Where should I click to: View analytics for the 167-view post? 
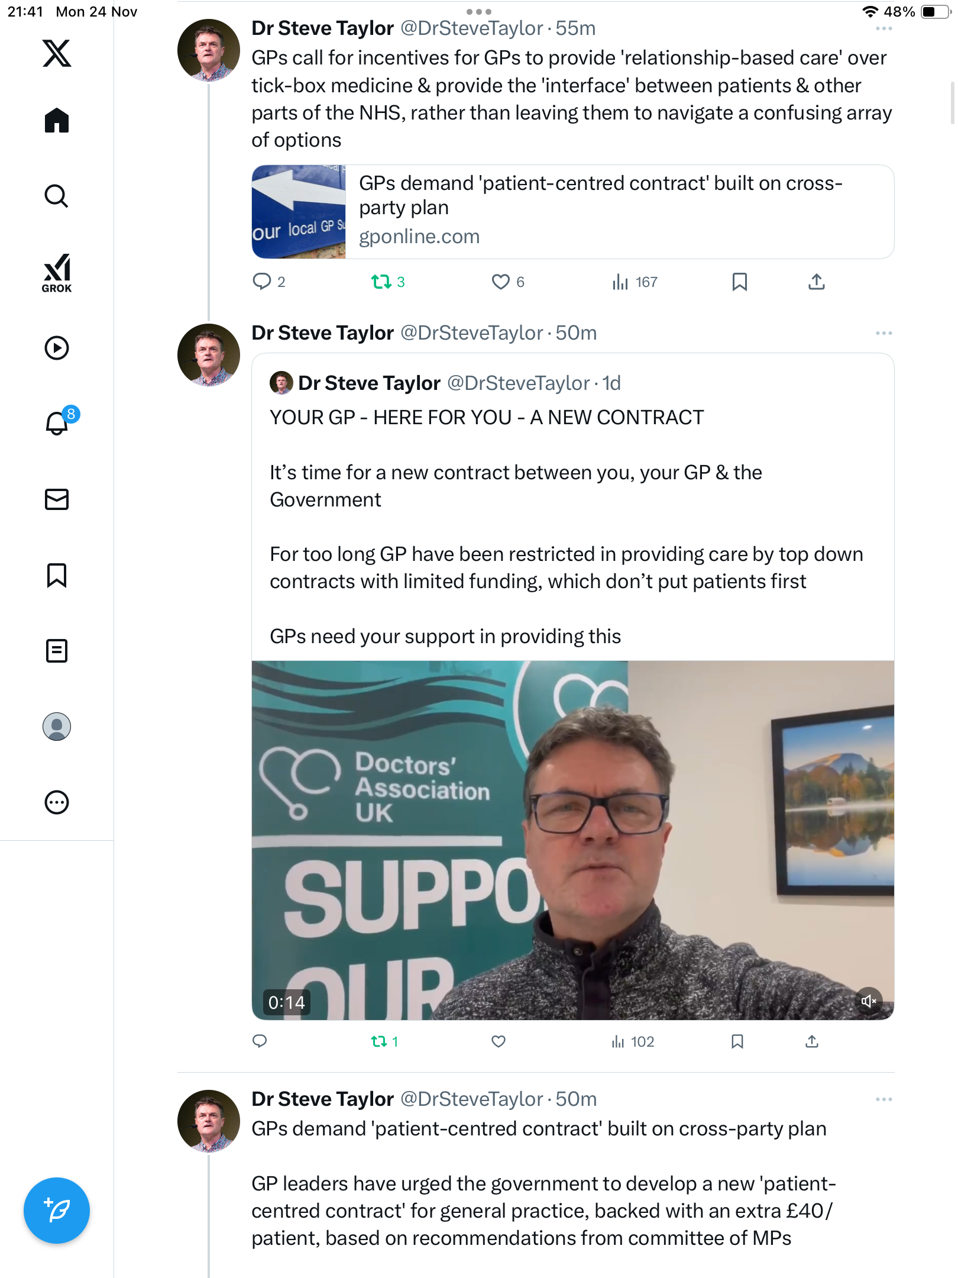coord(620,282)
